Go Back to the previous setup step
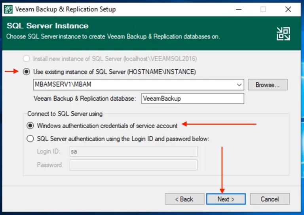Viewport: 304px width, 215px height. click(184, 199)
